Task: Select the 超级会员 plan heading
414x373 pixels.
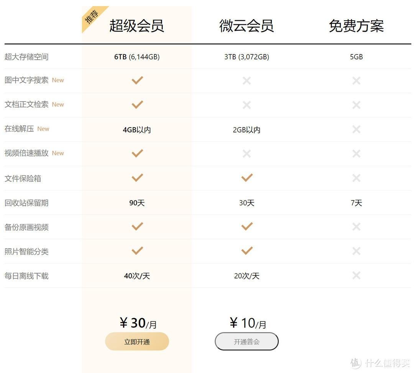Action: pos(137,26)
